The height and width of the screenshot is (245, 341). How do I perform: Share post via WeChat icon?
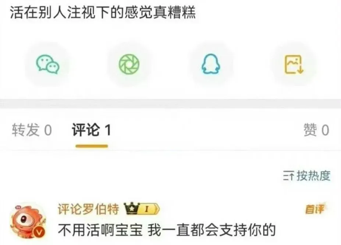click(x=47, y=64)
